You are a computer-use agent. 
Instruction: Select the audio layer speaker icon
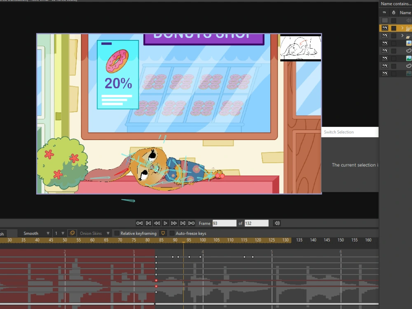(409, 20)
